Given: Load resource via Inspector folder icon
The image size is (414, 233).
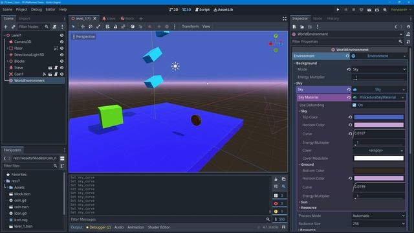Looking at the screenshot, I should tap(302, 27).
